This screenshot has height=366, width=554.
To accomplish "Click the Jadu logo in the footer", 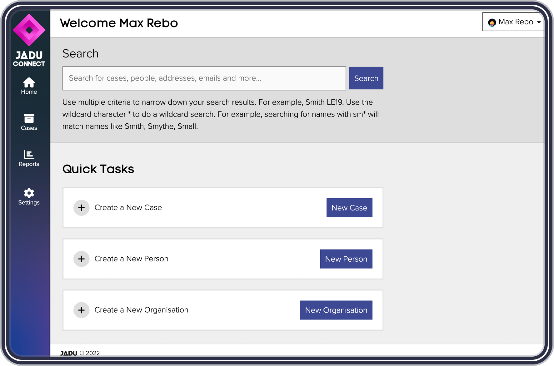I will tap(69, 353).
